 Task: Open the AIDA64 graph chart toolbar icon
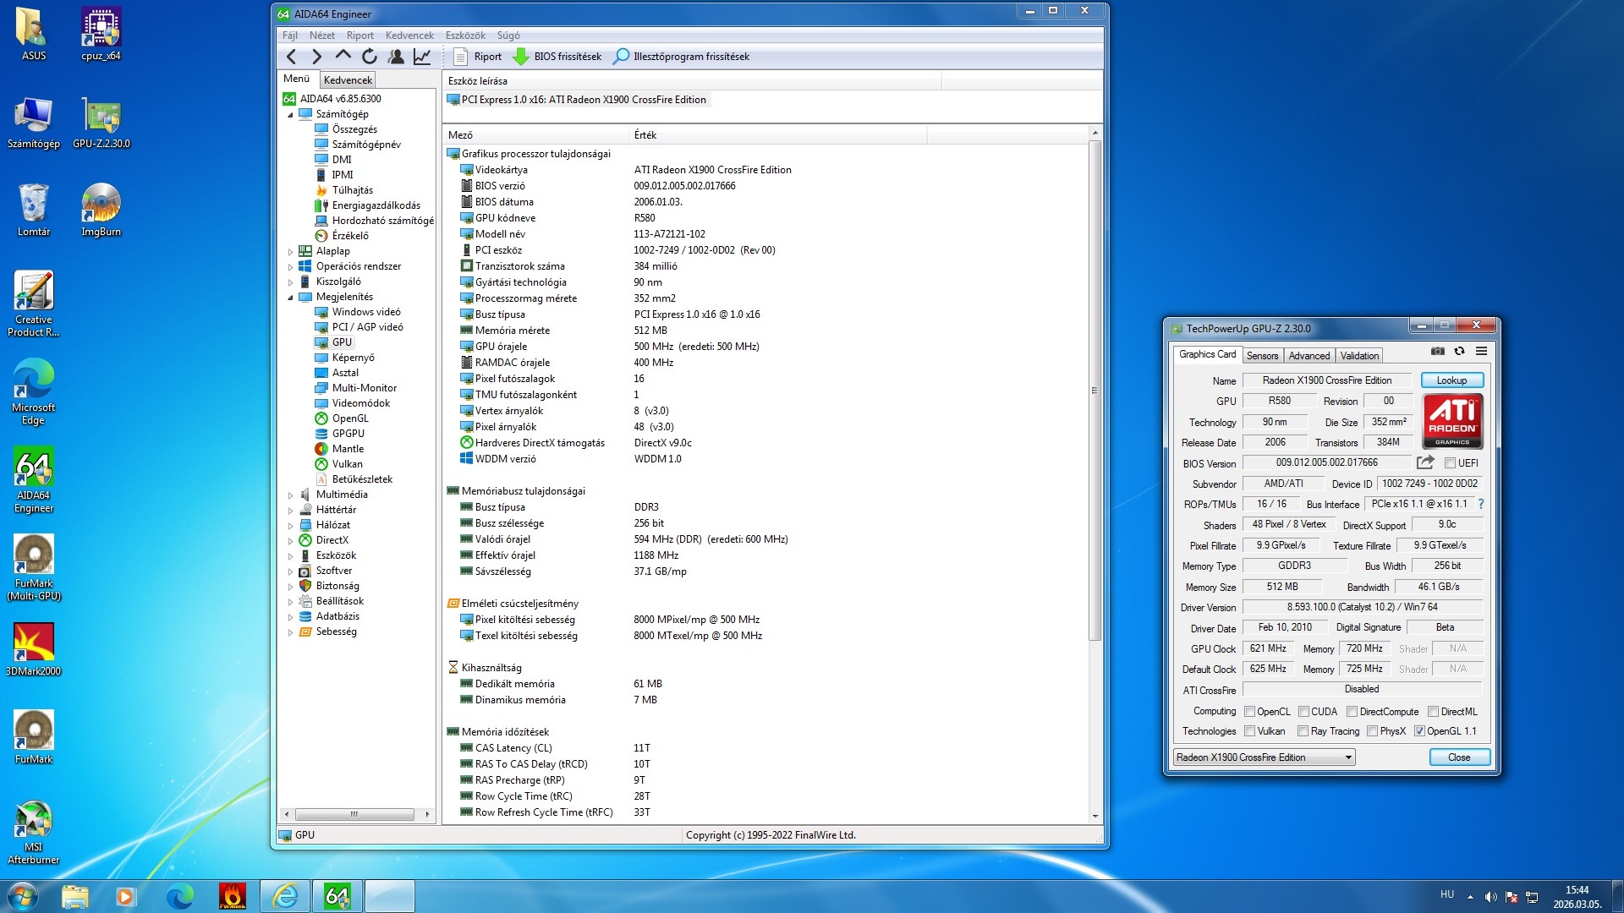point(421,57)
